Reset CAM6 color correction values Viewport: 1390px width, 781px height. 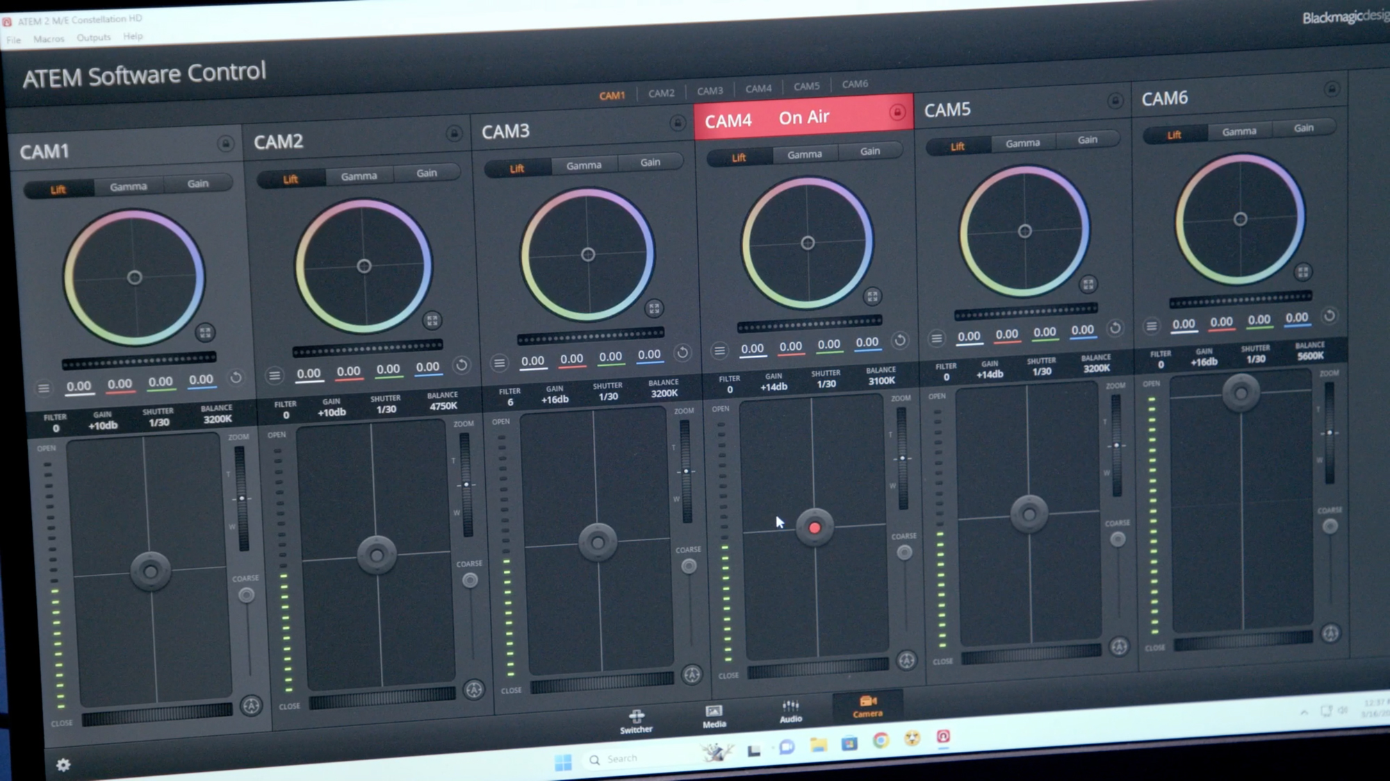pyautogui.click(x=1329, y=316)
